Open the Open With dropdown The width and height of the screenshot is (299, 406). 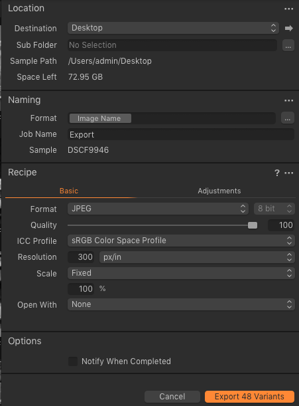tap(181, 304)
